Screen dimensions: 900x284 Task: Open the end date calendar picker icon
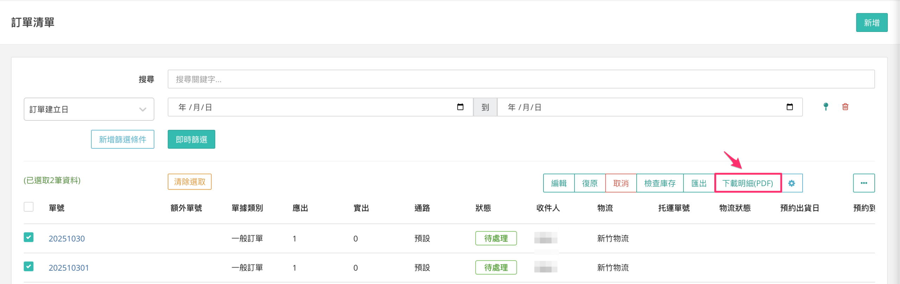pos(790,107)
